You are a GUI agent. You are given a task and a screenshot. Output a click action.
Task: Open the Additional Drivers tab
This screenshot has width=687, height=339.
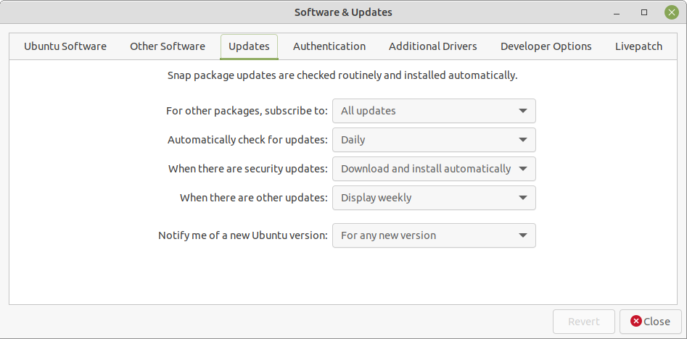point(433,46)
